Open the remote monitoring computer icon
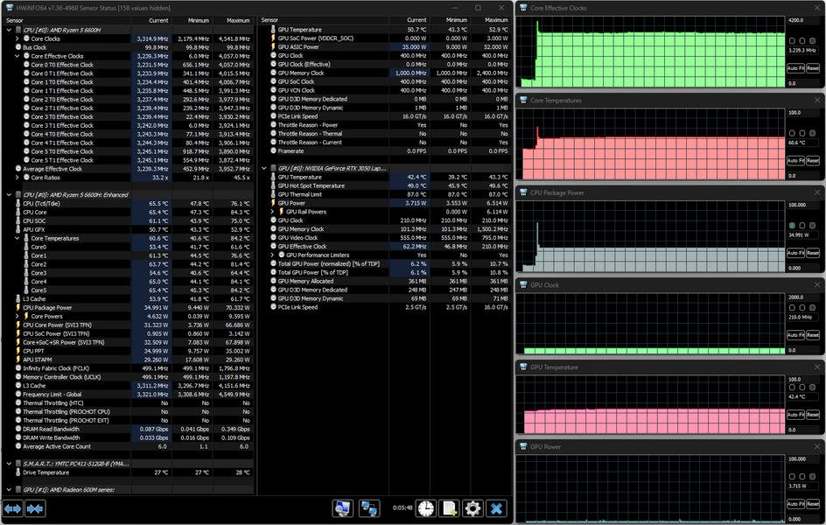Image resolution: width=826 pixels, height=525 pixels. pos(343,508)
